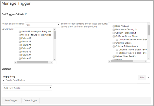154x106 pixels.
Task: Check the Failure #8 option
Action: 20,59
